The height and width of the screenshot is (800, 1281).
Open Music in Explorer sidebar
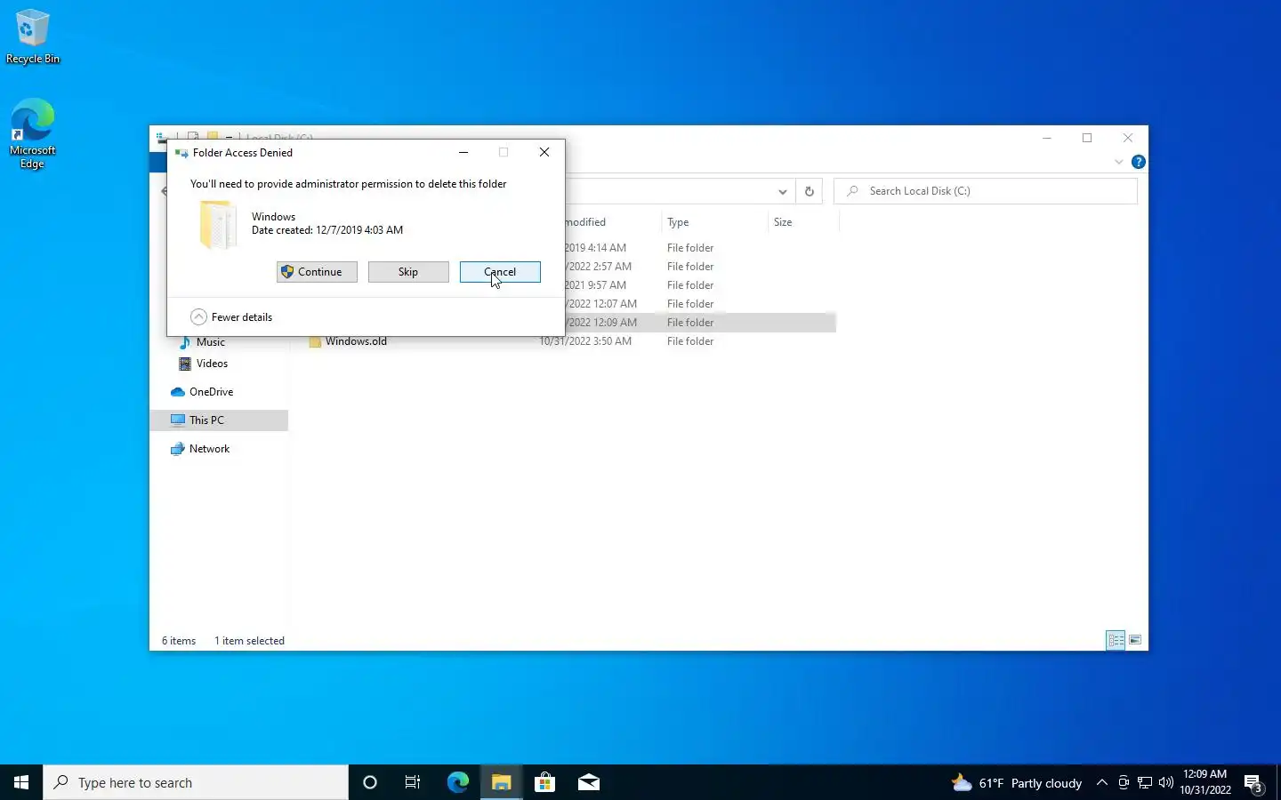(x=210, y=342)
